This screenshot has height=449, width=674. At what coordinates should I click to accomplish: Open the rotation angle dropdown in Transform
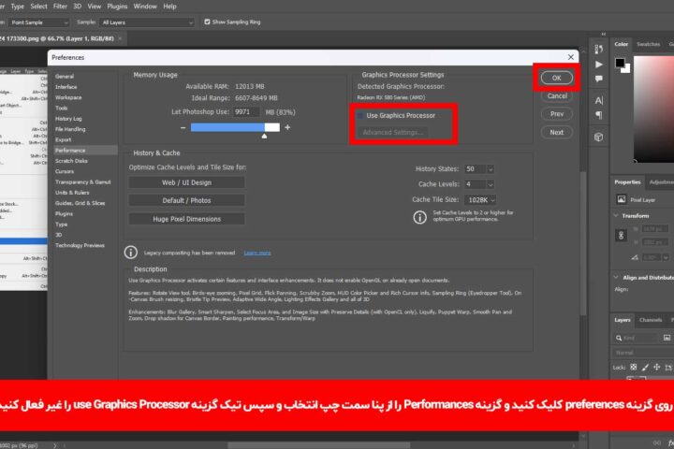[666, 257]
